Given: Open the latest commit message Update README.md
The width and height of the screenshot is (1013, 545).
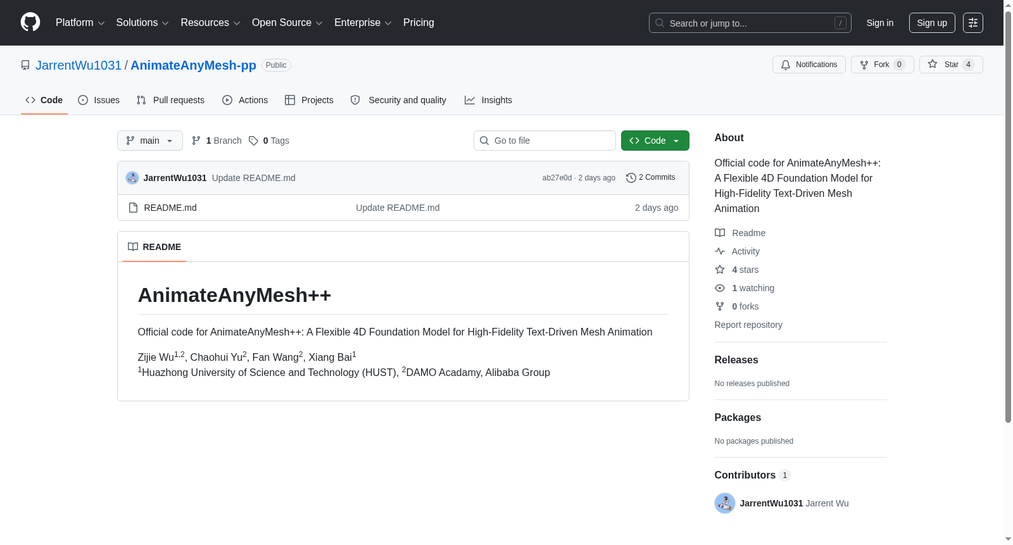Looking at the screenshot, I should pos(254,178).
